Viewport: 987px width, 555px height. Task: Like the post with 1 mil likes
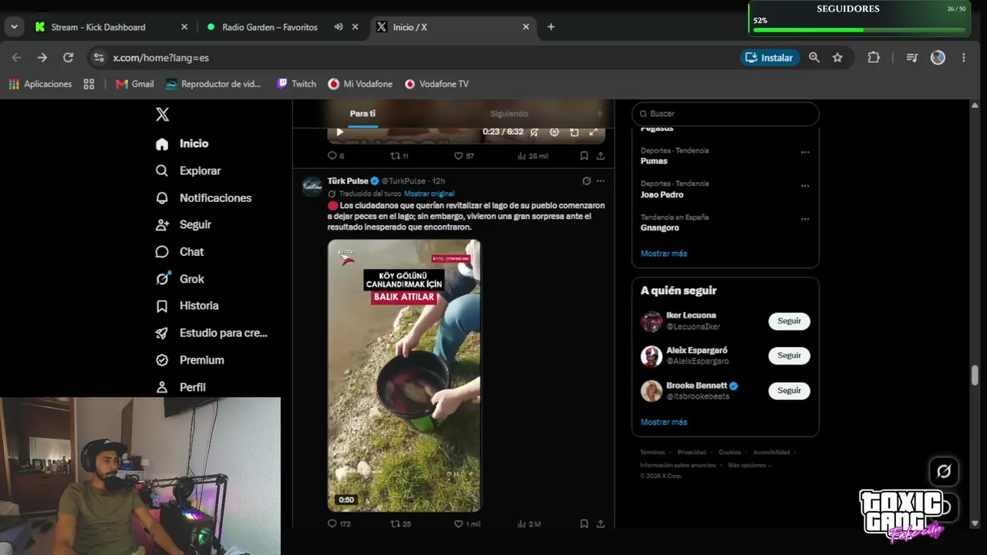click(467, 524)
